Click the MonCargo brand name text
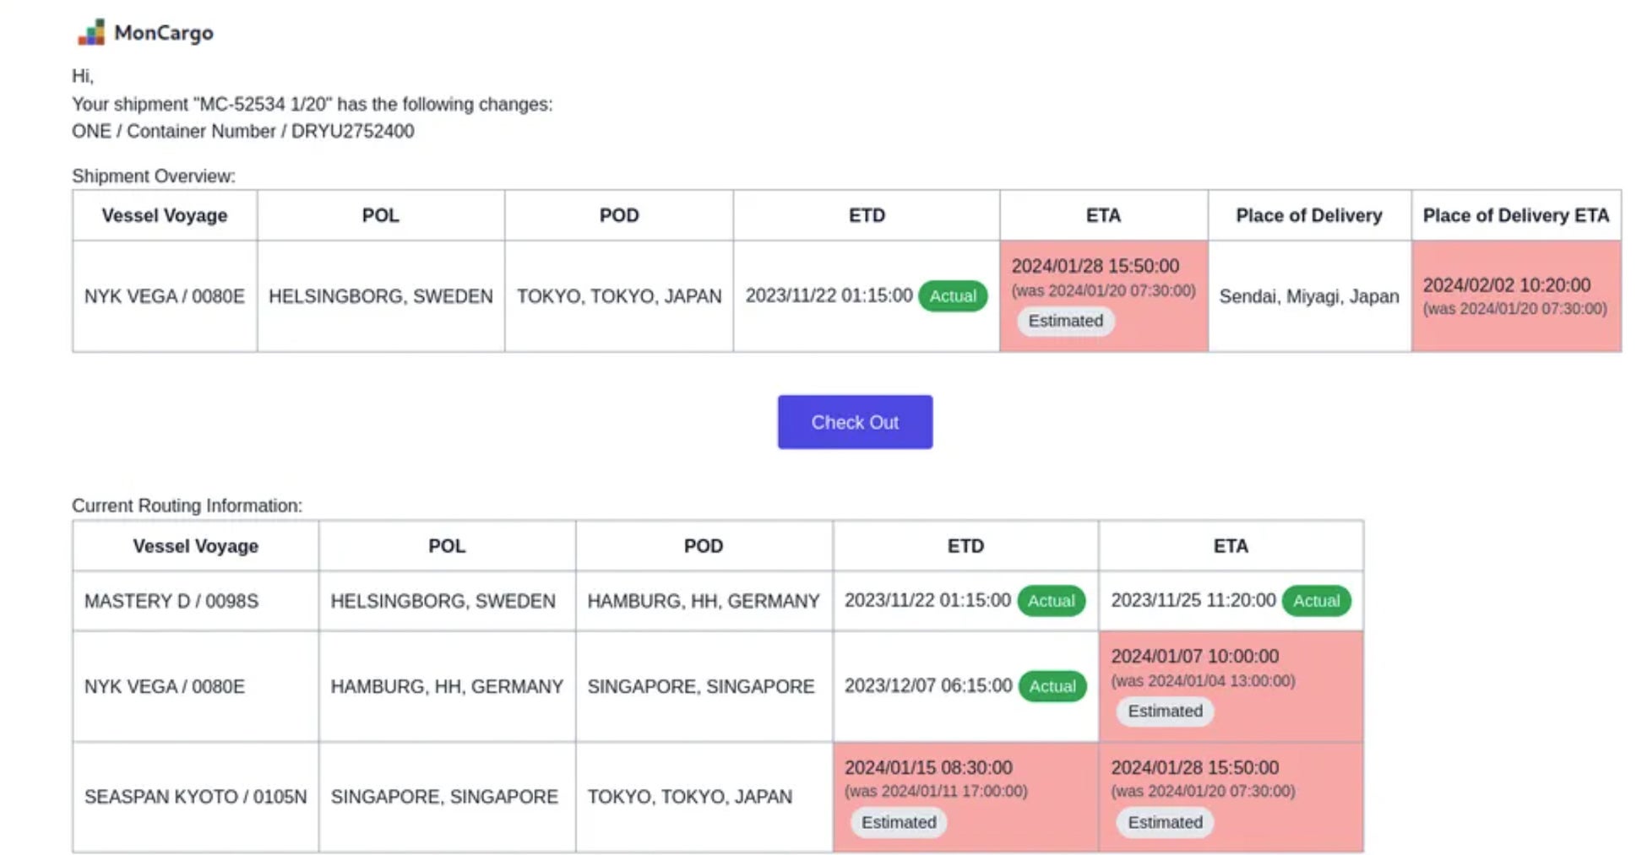This screenshot has height=855, width=1647. pyautogui.click(x=164, y=33)
